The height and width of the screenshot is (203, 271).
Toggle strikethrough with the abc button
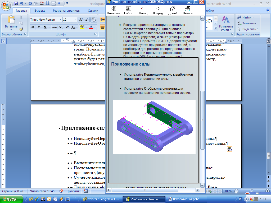tap(55, 27)
